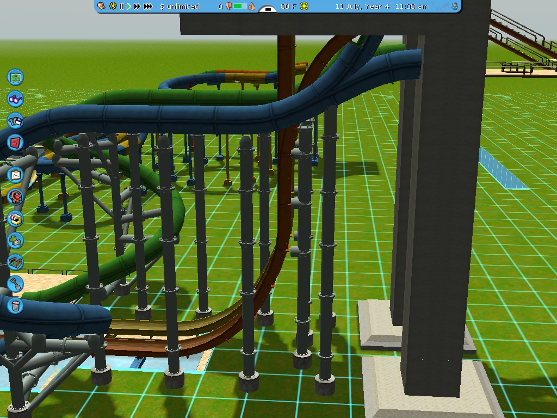The height and width of the screenshot is (418, 557).
Task: Select the paths and queue building icon
Action: (16, 262)
